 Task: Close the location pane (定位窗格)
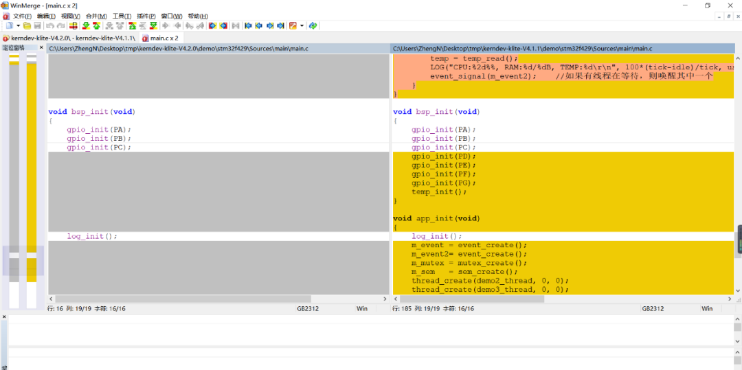click(x=41, y=48)
